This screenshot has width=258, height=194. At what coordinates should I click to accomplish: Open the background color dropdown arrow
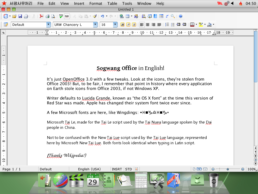[x=214, y=25]
